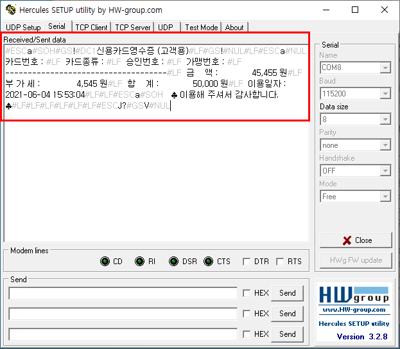Click Version 3.2.8 label

[x=362, y=337]
